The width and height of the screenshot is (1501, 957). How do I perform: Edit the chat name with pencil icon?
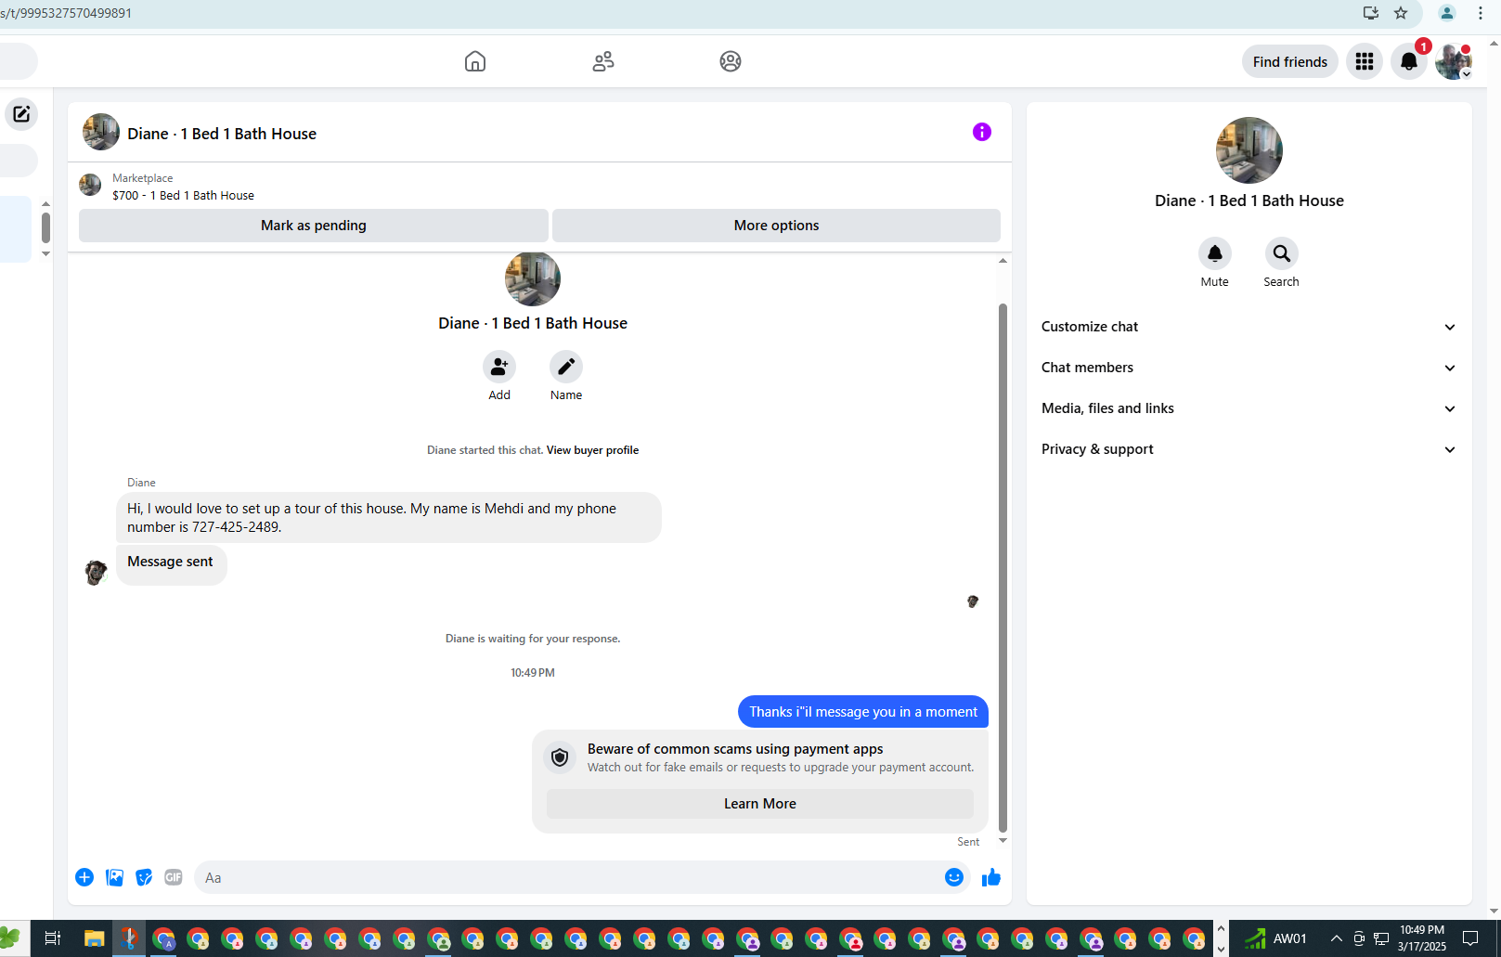(566, 367)
